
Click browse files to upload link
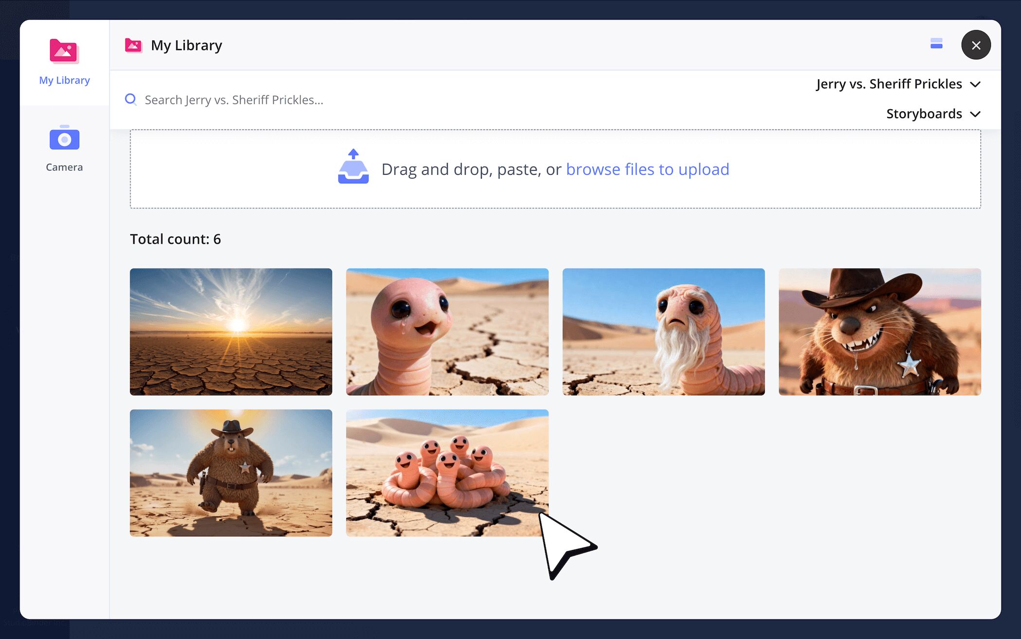647,169
